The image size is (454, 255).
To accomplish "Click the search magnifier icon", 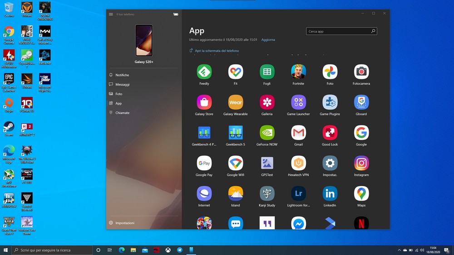I will point(373,31).
